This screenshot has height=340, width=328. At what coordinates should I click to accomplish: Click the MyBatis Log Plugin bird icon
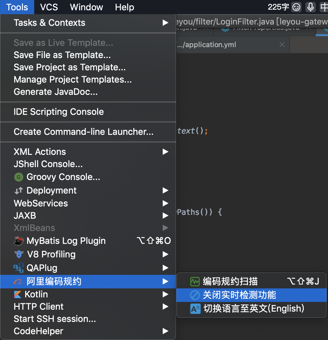click(19, 241)
